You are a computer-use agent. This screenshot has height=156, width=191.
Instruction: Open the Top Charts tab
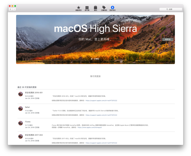click(87, 8)
